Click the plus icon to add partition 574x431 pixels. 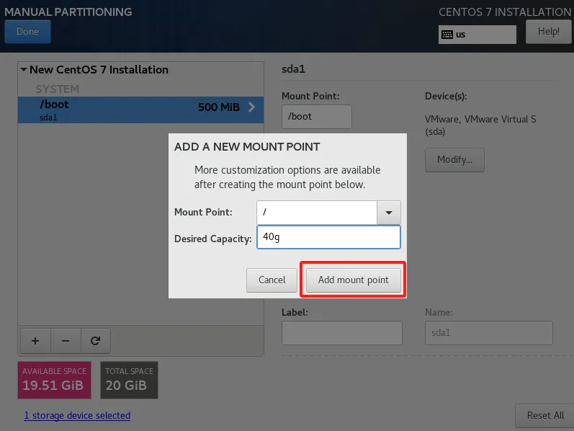pyautogui.click(x=35, y=341)
